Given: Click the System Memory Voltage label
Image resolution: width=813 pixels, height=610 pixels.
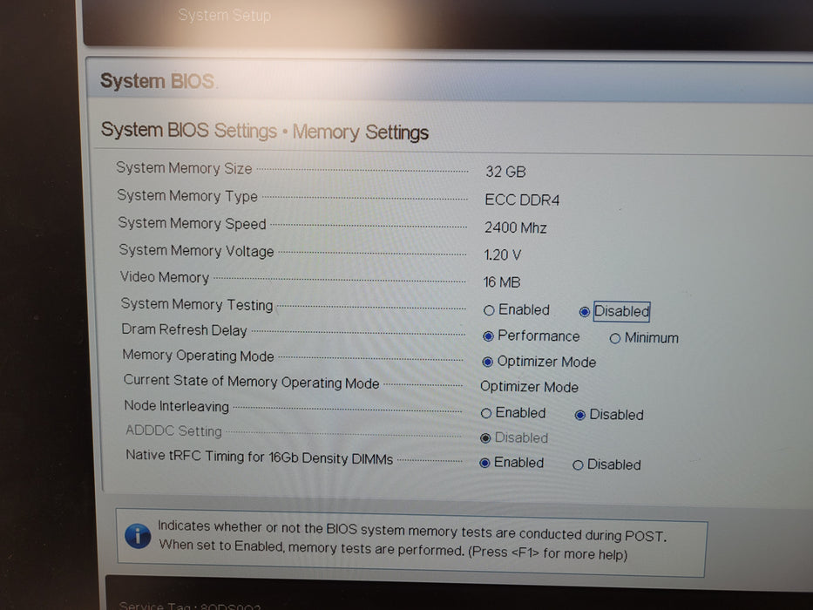Looking at the screenshot, I should point(196,251).
